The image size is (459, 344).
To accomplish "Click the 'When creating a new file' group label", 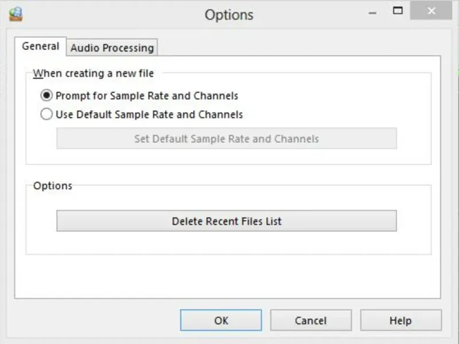I will (94, 73).
